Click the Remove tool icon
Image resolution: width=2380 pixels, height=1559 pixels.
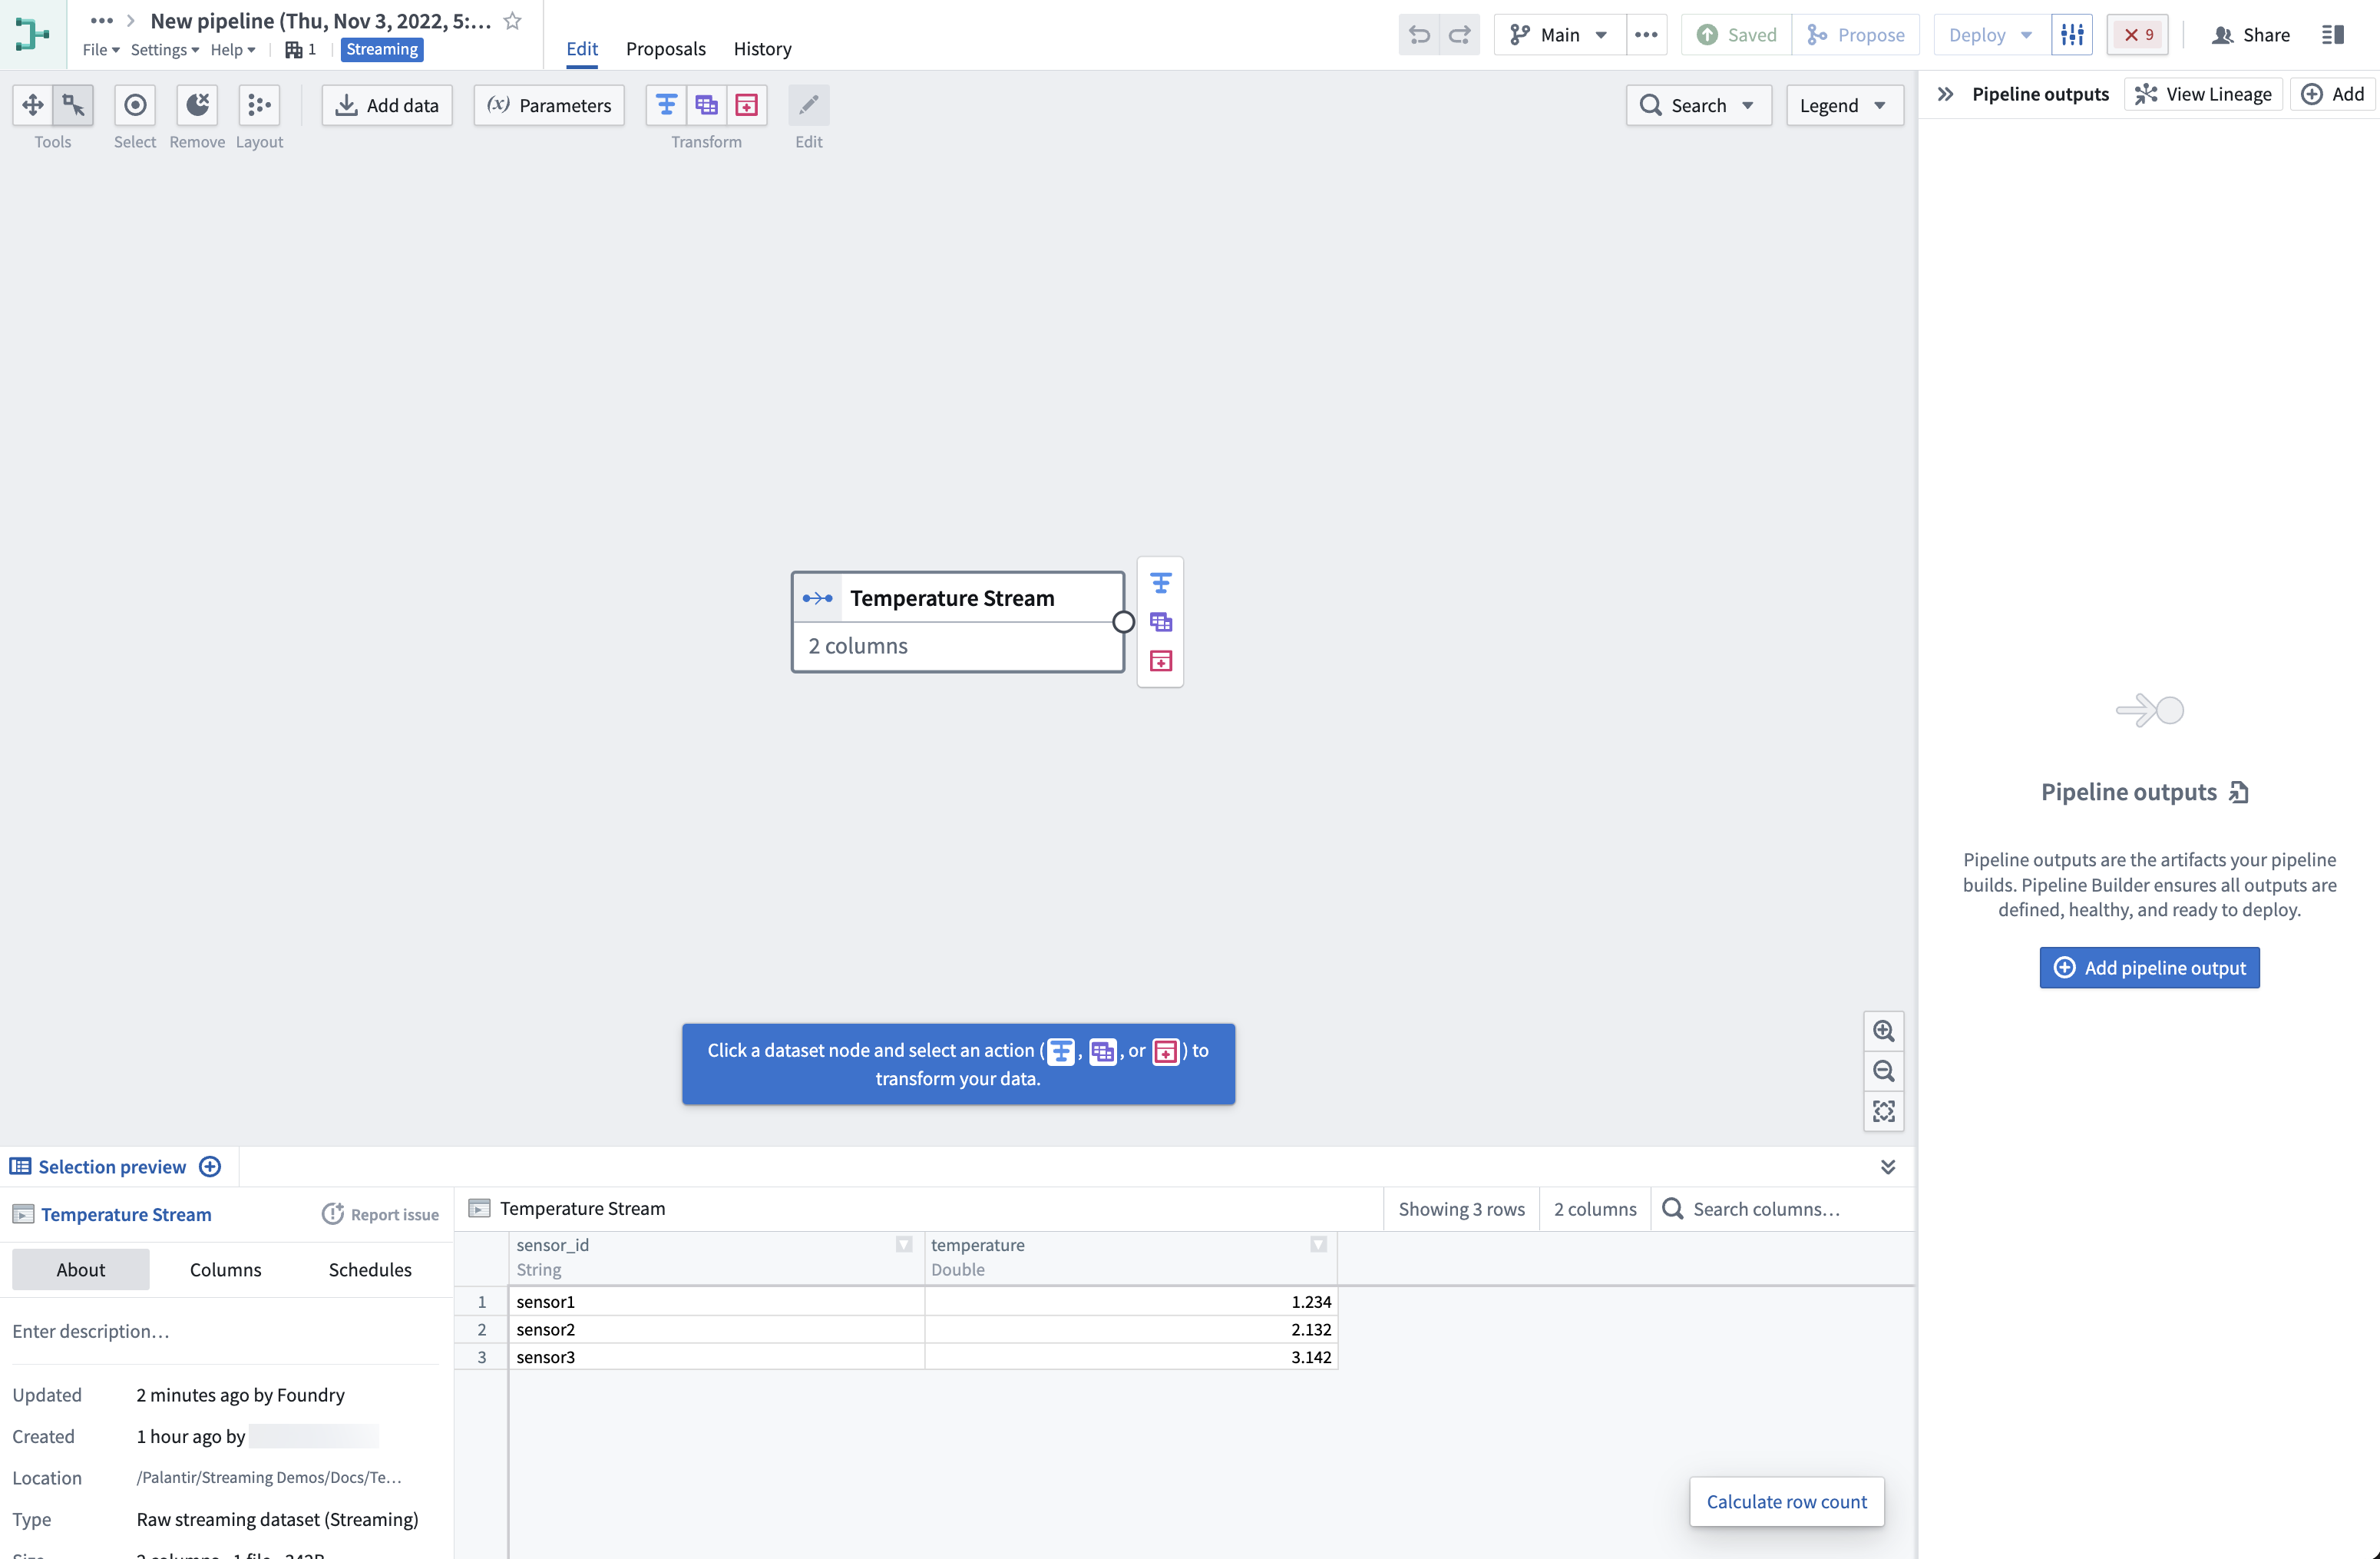[x=196, y=104]
